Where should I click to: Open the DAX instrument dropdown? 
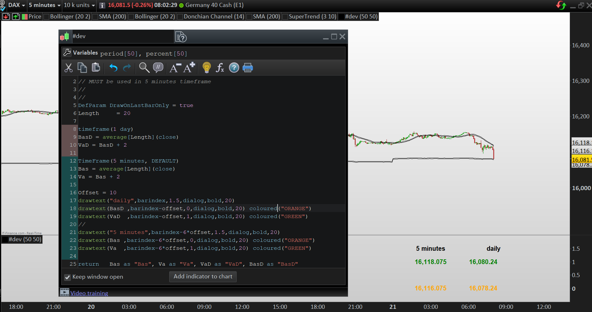[x=17, y=5]
